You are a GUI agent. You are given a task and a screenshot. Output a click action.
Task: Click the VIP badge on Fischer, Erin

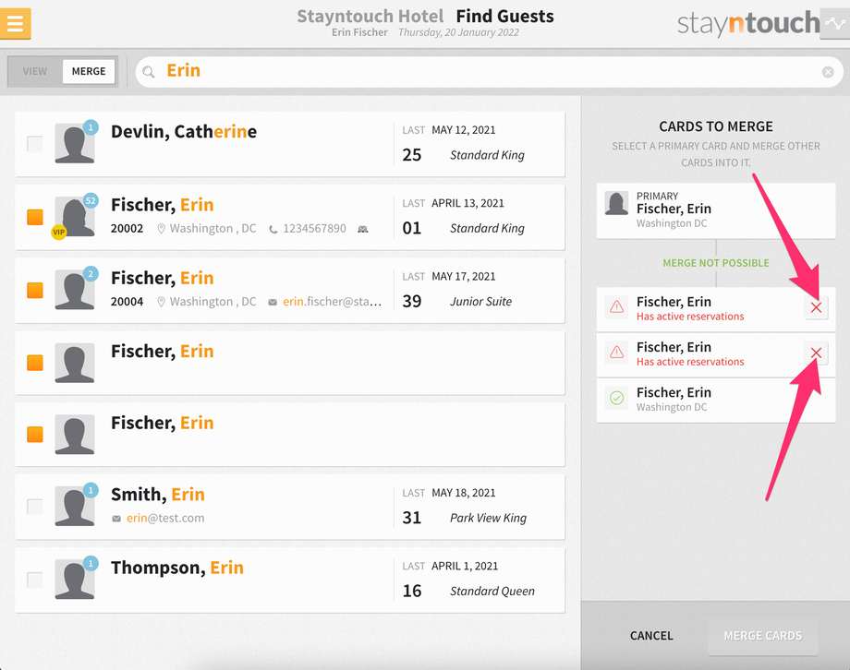[58, 233]
